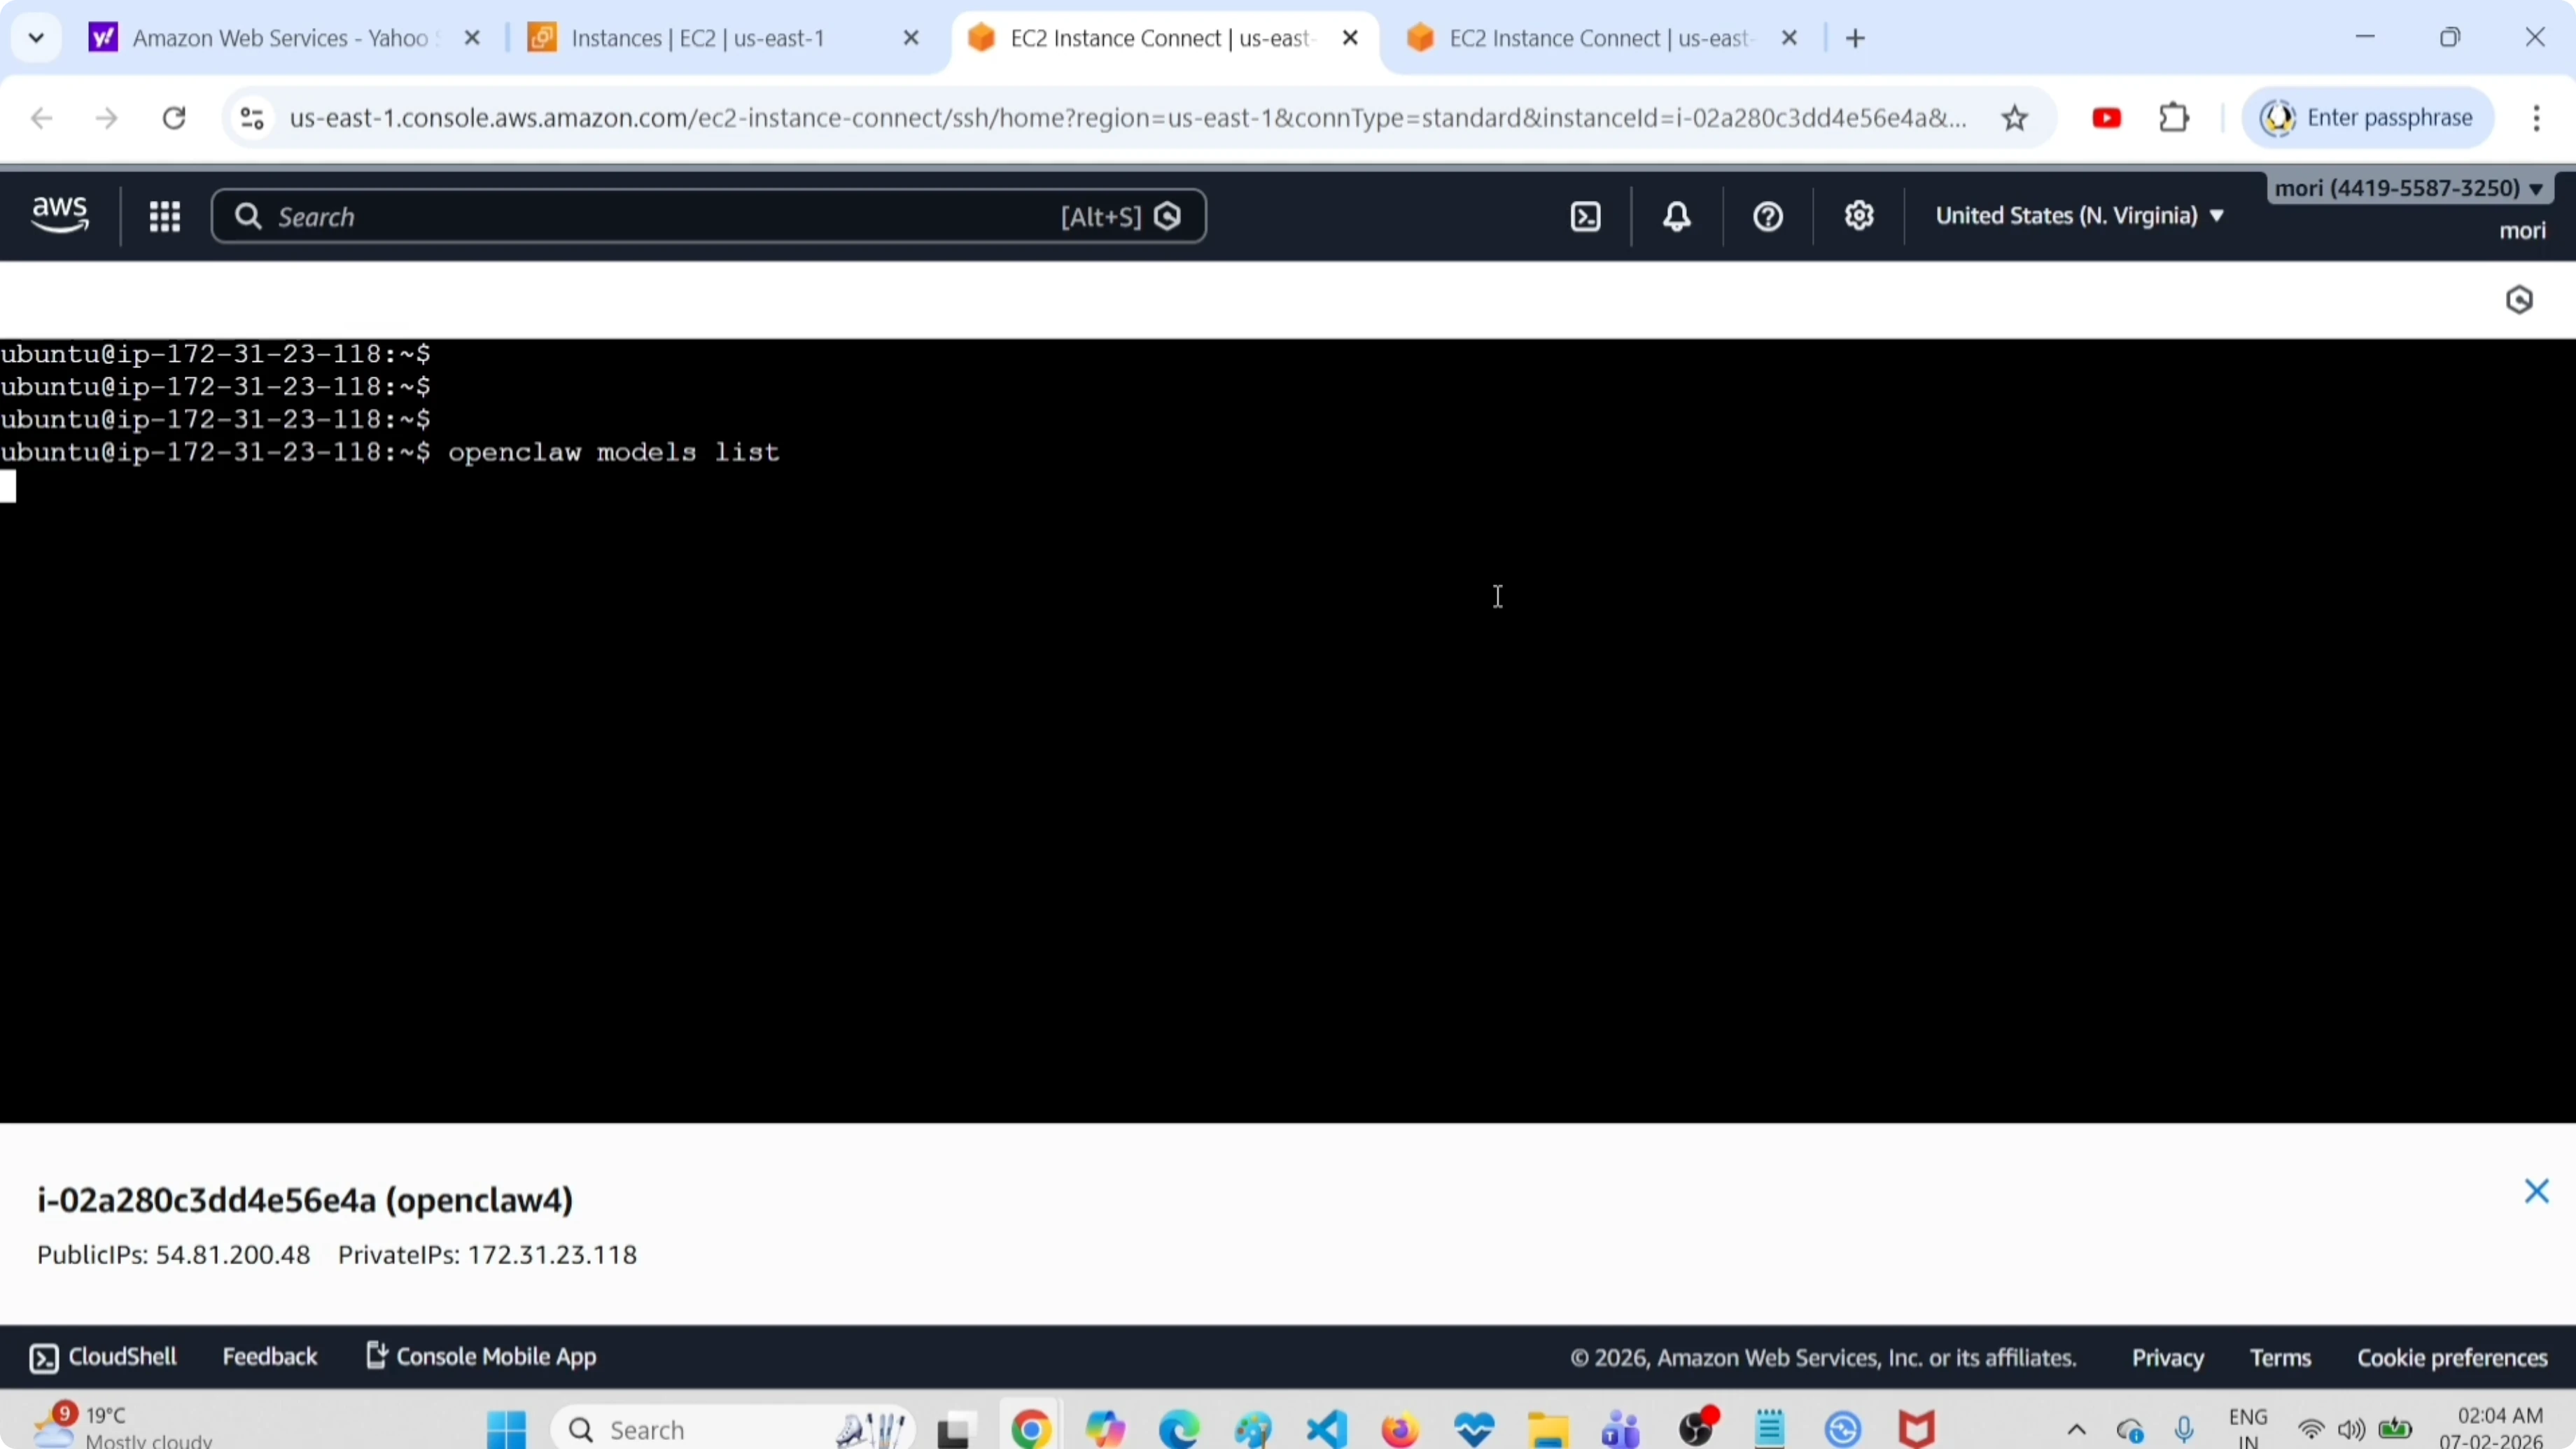The width and height of the screenshot is (2576, 1449).
Task: Click the YouTube extension icon
Action: pyautogui.click(x=2106, y=117)
